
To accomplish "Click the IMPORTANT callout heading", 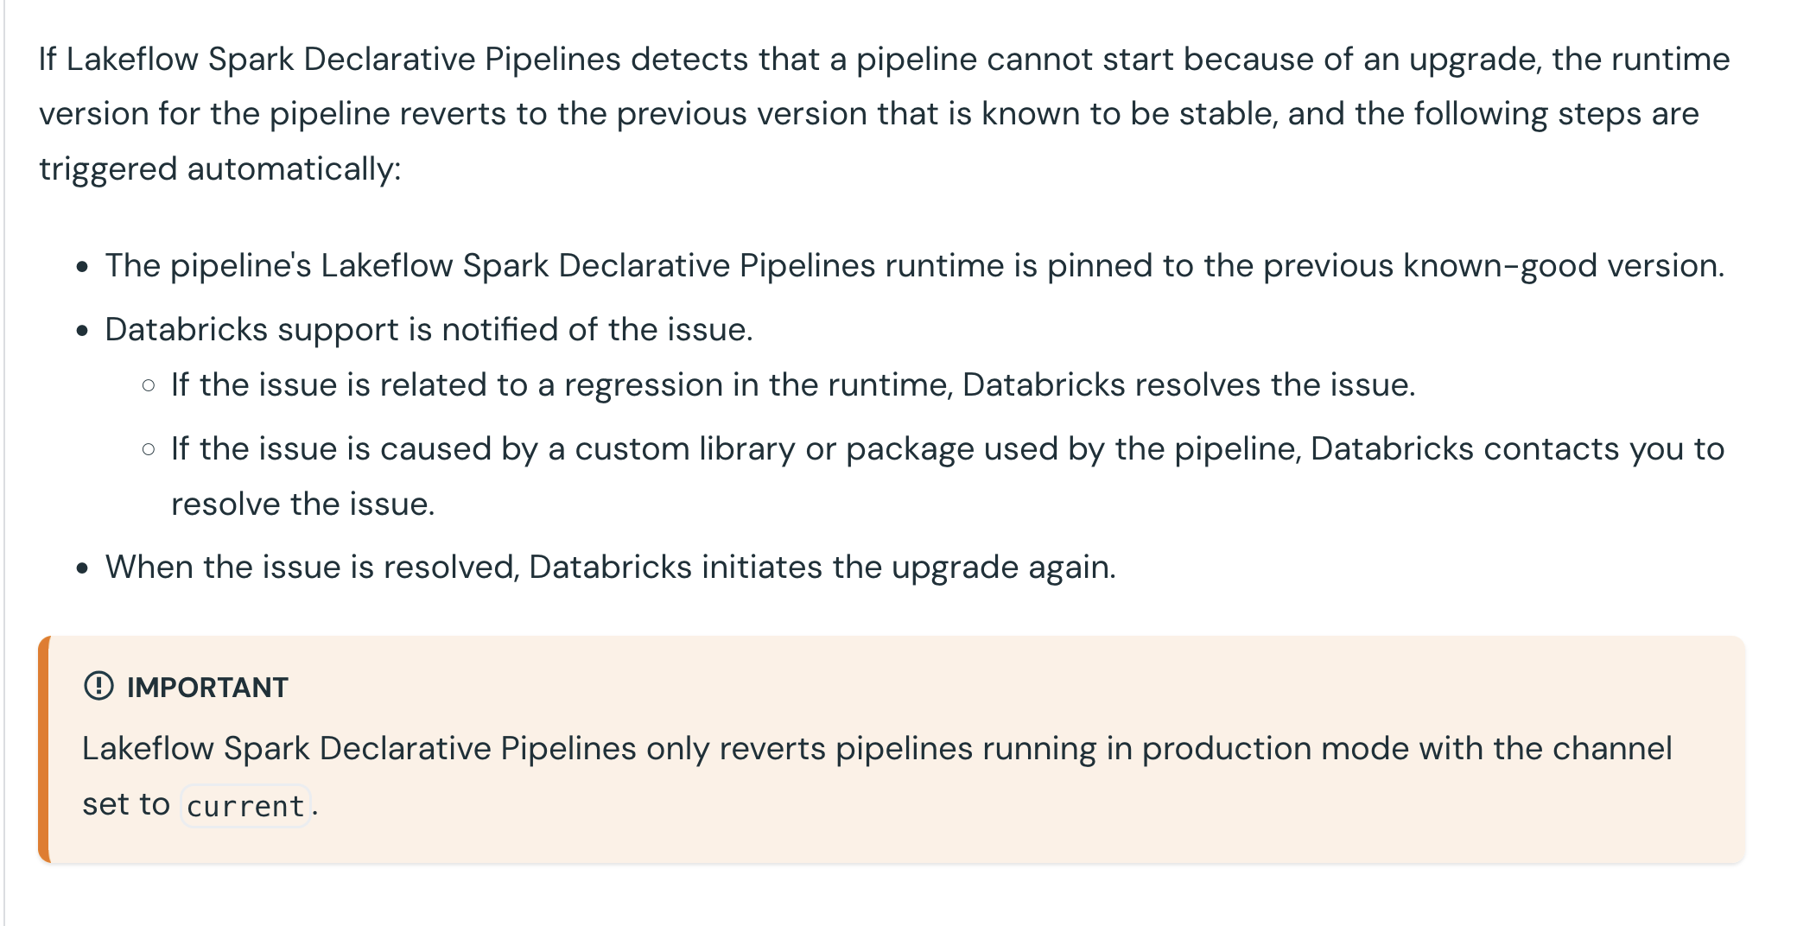I will click(207, 687).
